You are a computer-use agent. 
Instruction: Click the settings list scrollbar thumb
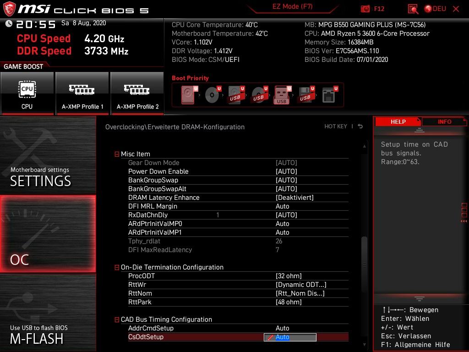pyautogui.click(x=364, y=264)
